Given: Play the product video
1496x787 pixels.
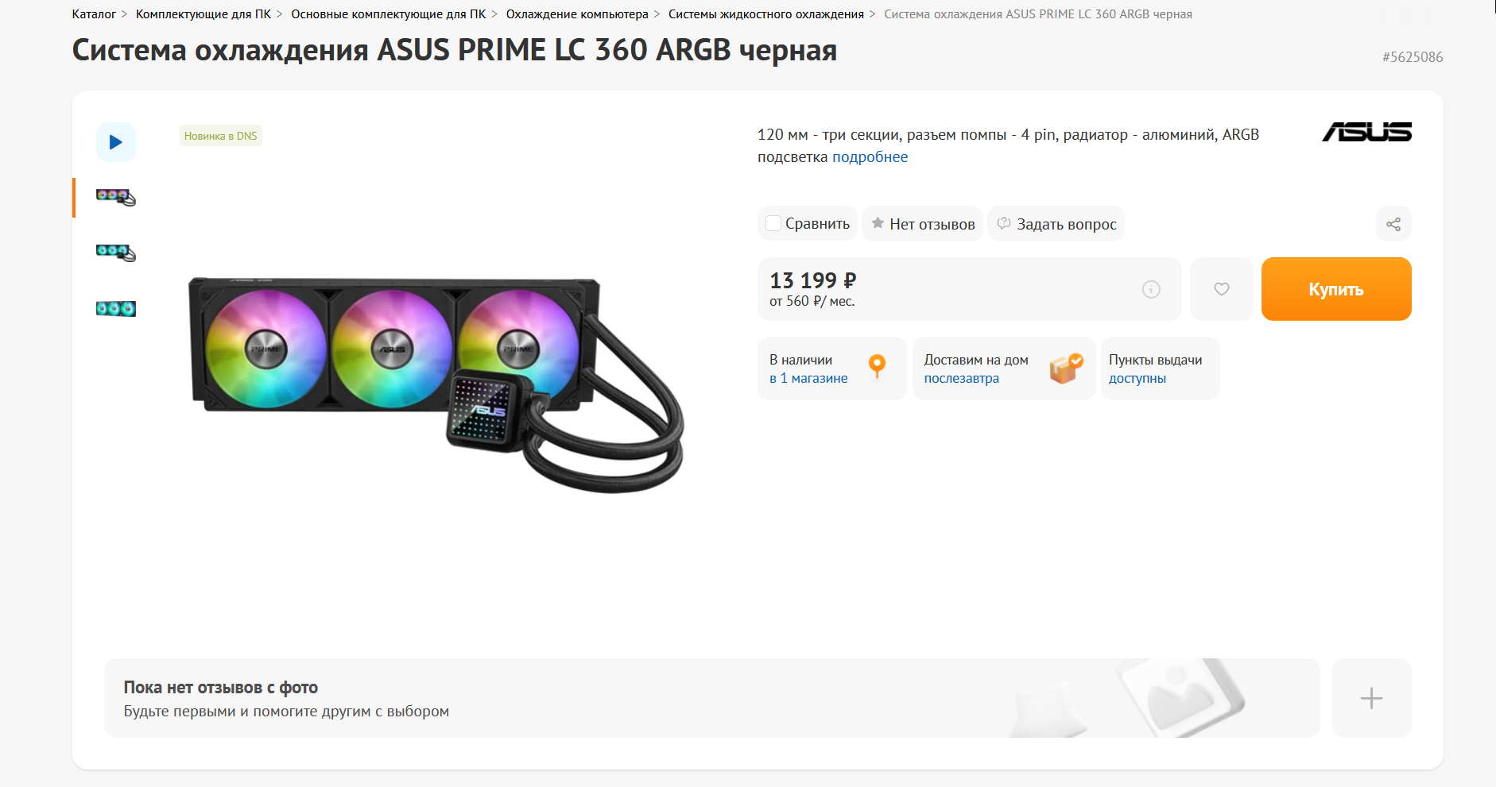Looking at the screenshot, I should pyautogui.click(x=116, y=142).
